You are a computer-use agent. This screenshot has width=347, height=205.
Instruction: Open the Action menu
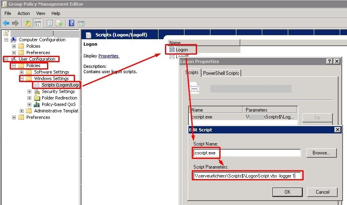(x=24, y=13)
